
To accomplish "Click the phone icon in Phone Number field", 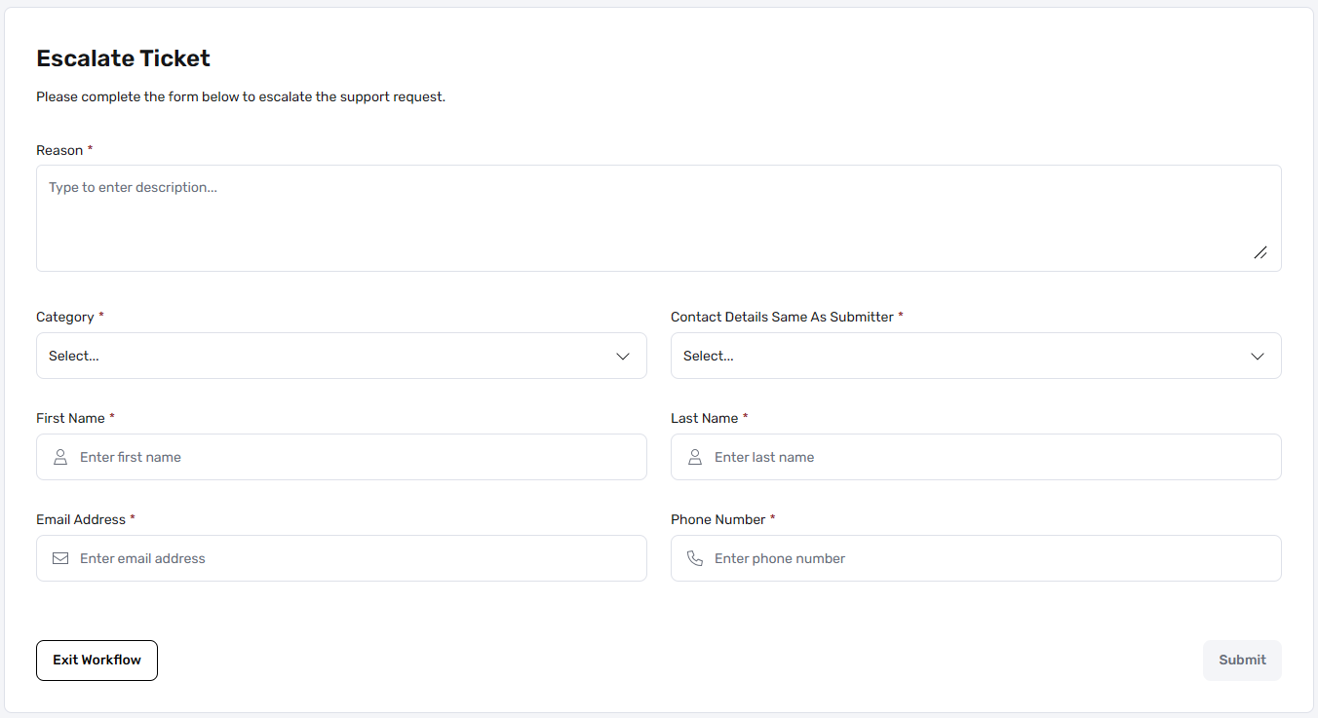I will tap(695, 558).
